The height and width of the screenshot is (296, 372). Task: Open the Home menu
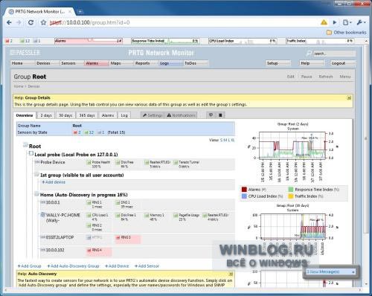(22, 63)
